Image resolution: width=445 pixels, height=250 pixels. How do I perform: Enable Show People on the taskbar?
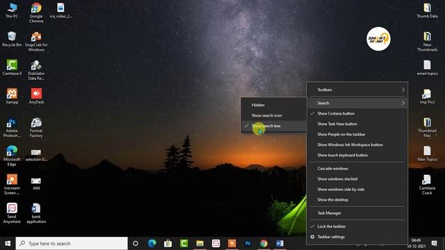357,134
